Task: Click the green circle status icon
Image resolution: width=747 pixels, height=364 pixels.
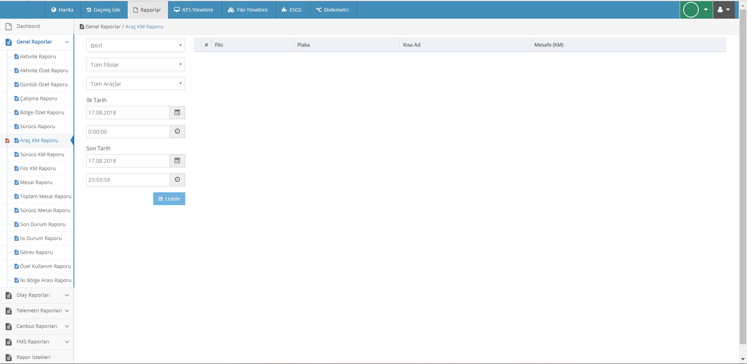Action: 691,10
